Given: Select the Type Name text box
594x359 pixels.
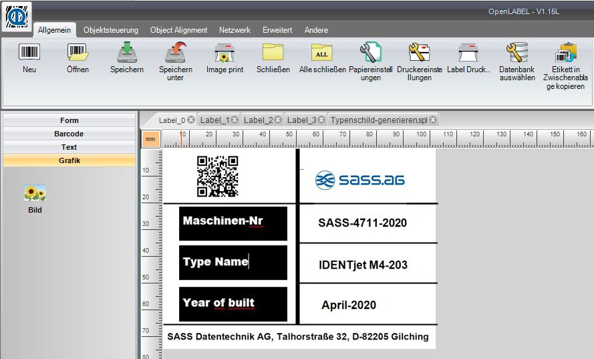Looking at the screenshot, I should point(233,263).
